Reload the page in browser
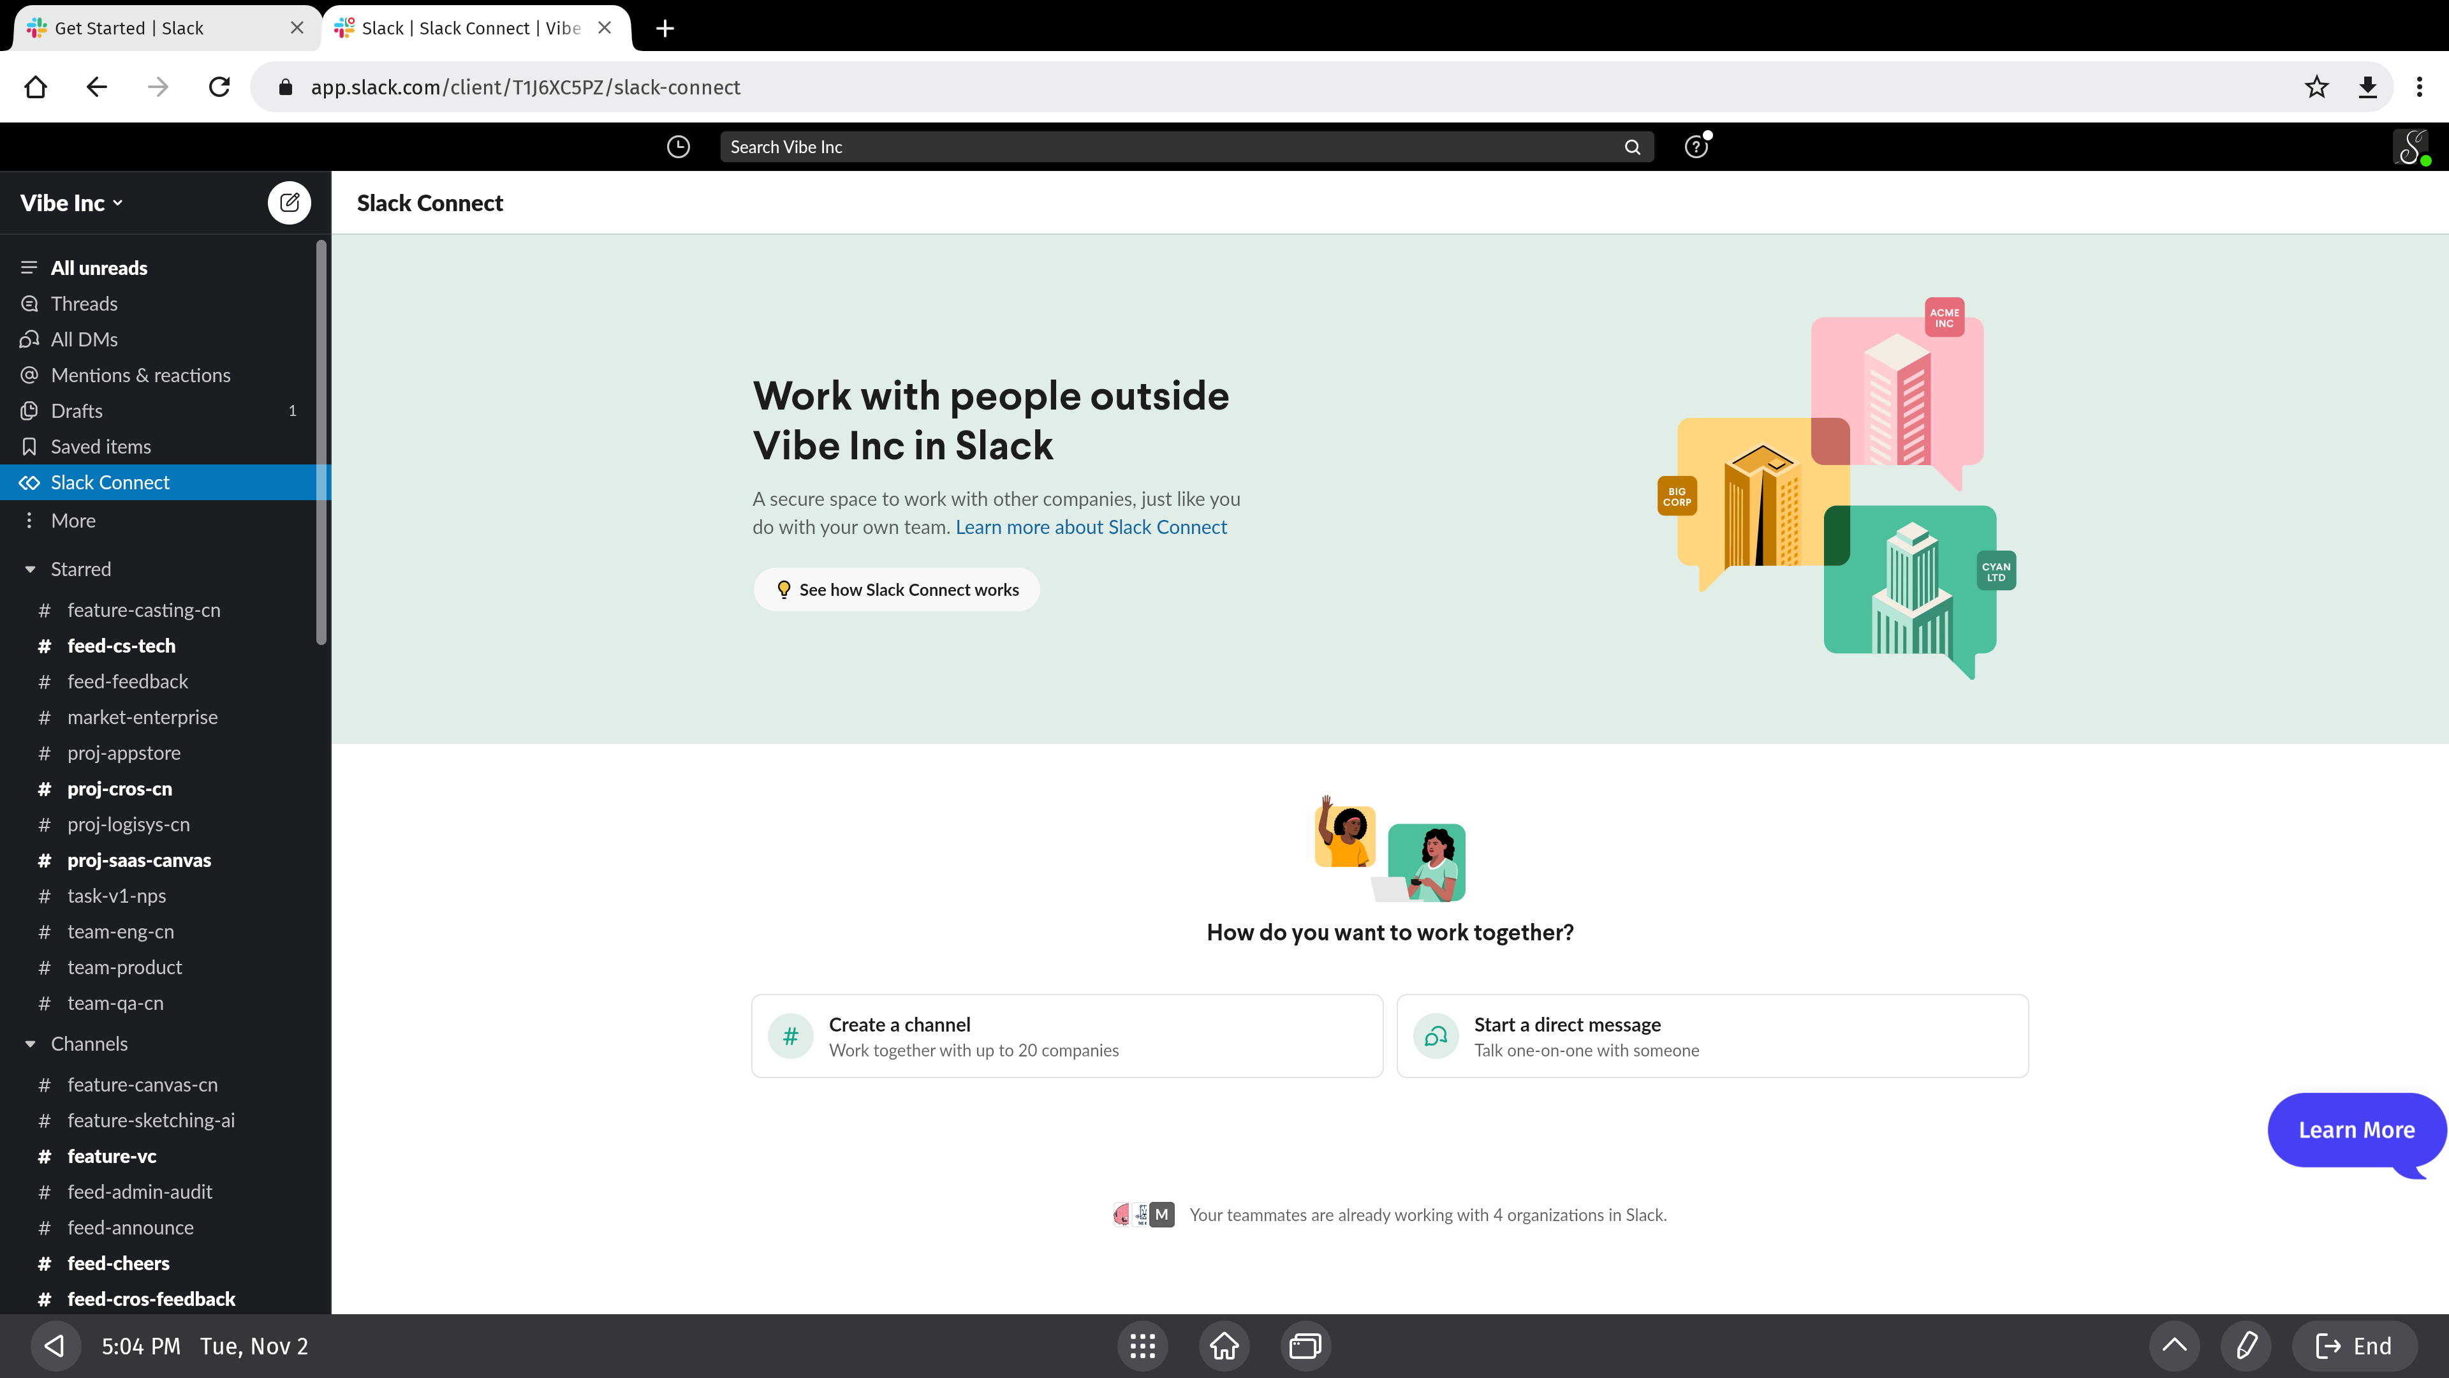 pos(219,87)
